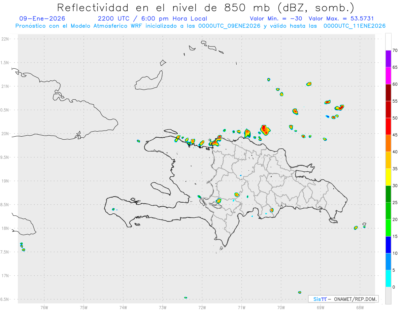The height and width of the screenshot is (312, 404).
Task: Pick the yellow 30–35 dBZ colorbar segment
Action: [388, 177]
